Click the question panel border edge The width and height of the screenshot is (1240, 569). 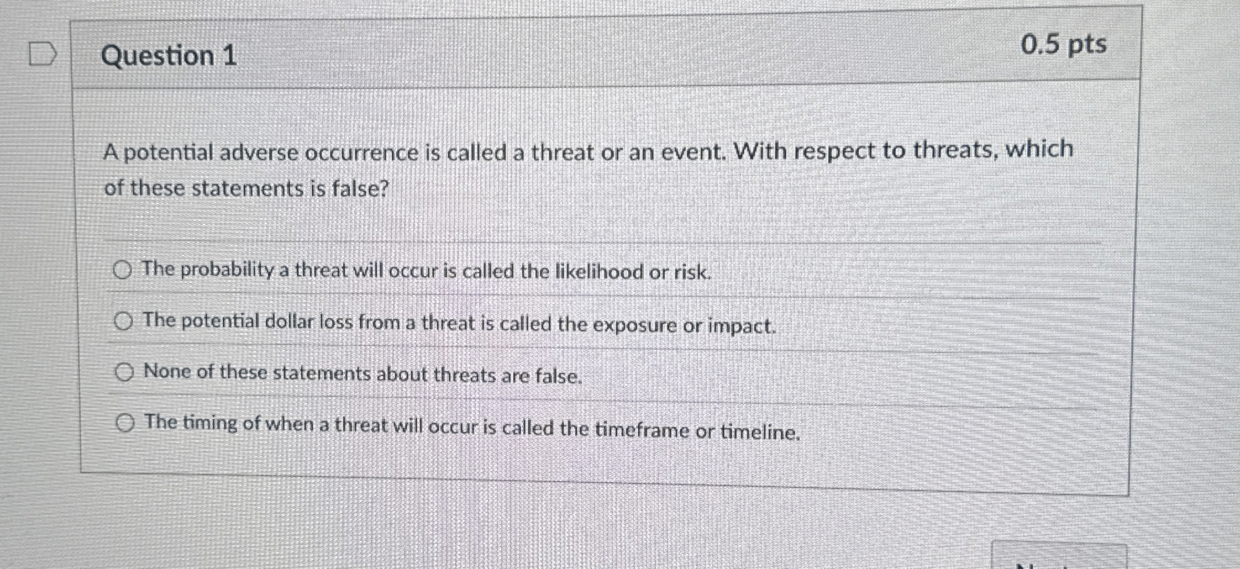click(1136, 249)
